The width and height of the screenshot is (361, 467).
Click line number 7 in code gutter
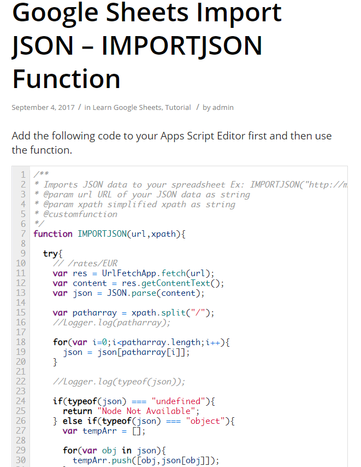[23, 234]
